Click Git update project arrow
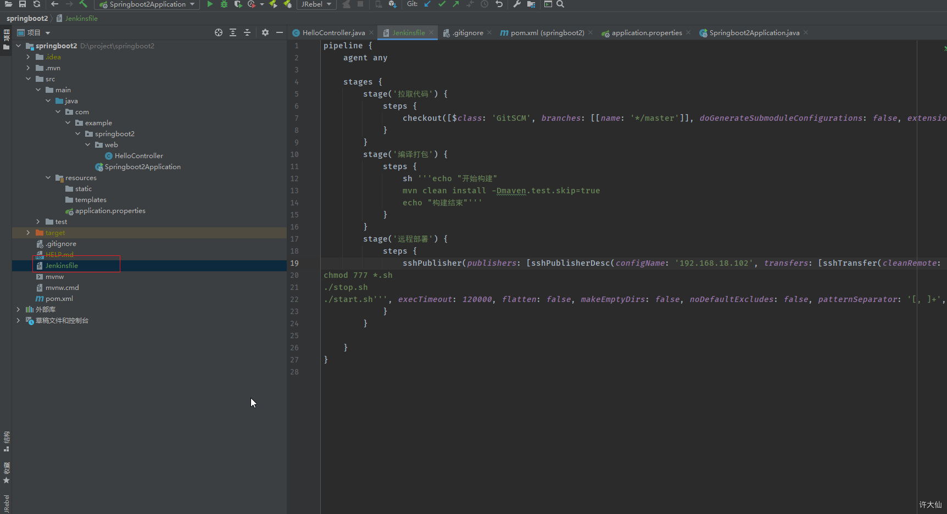The height and width of the screenshot is (514, 947). (427, 4)
